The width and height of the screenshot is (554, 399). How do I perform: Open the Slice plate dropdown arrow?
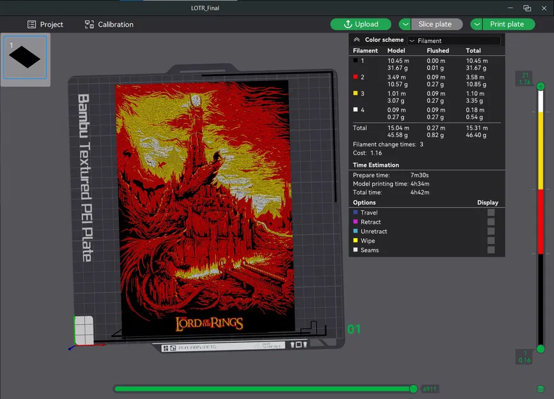tap(405, 24)
